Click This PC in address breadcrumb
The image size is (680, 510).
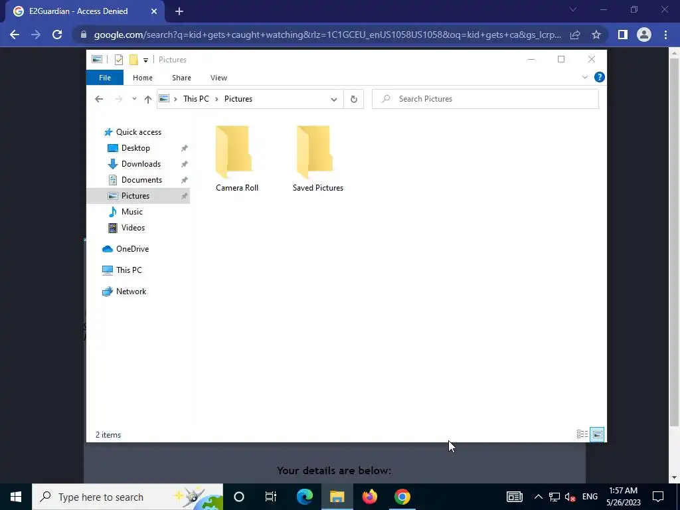point(196,99)
